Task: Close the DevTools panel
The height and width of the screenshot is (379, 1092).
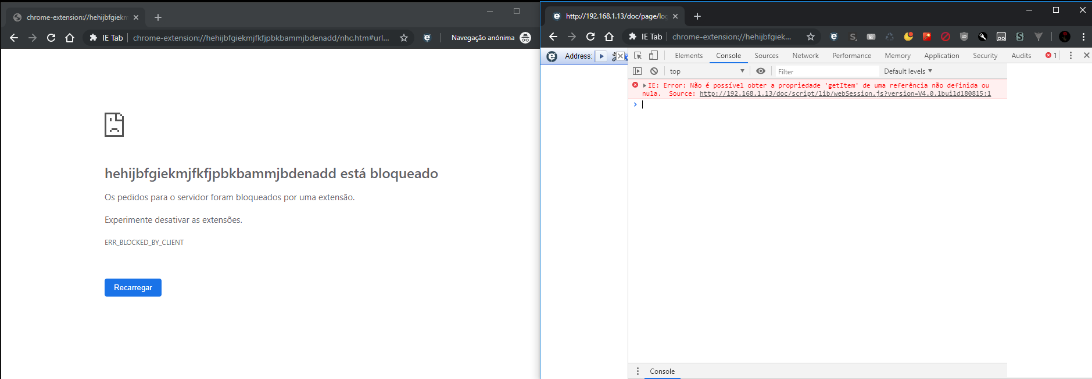Action: (x=1086, y=56)
